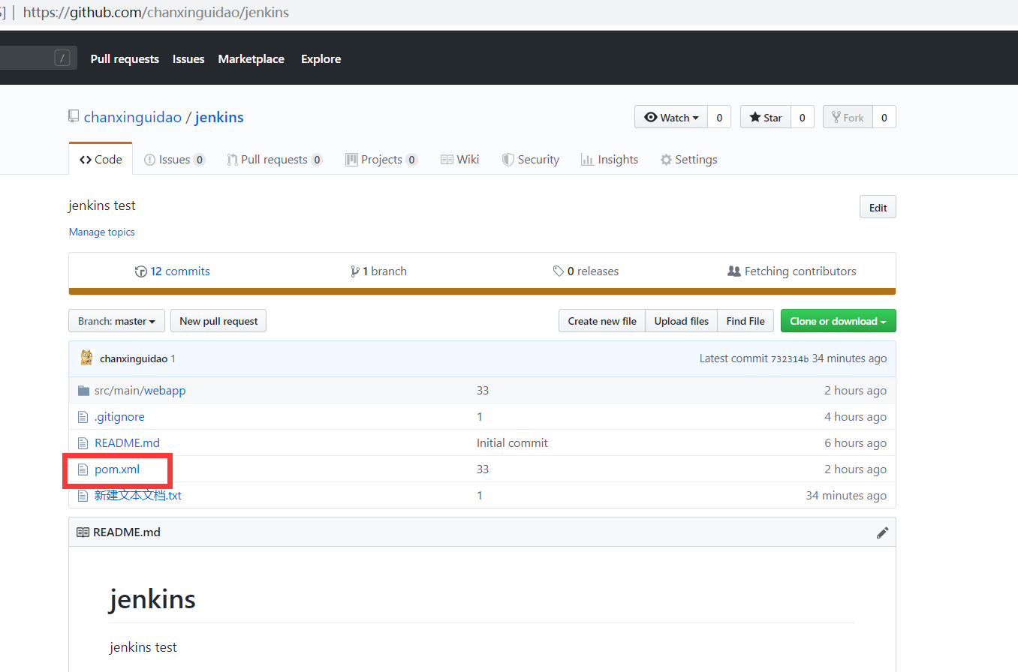Click the file icon next to .gitignore
Screen dimensions: 1018x672
pos(83,417)
